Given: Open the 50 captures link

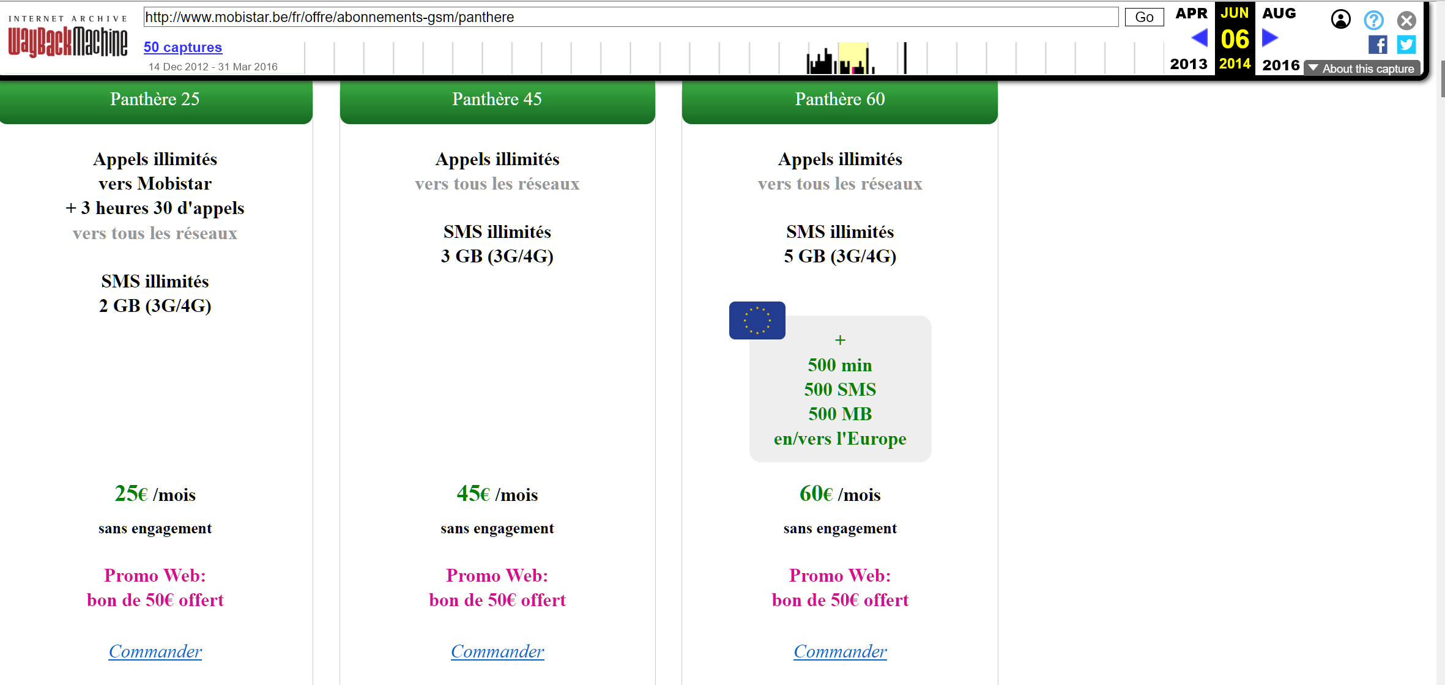Looking at the screenshot, I should click(x=182, y=47).
